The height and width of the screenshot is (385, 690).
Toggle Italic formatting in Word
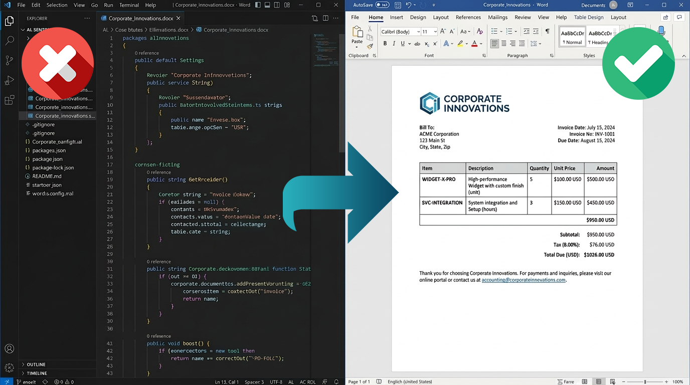(394, 44)
